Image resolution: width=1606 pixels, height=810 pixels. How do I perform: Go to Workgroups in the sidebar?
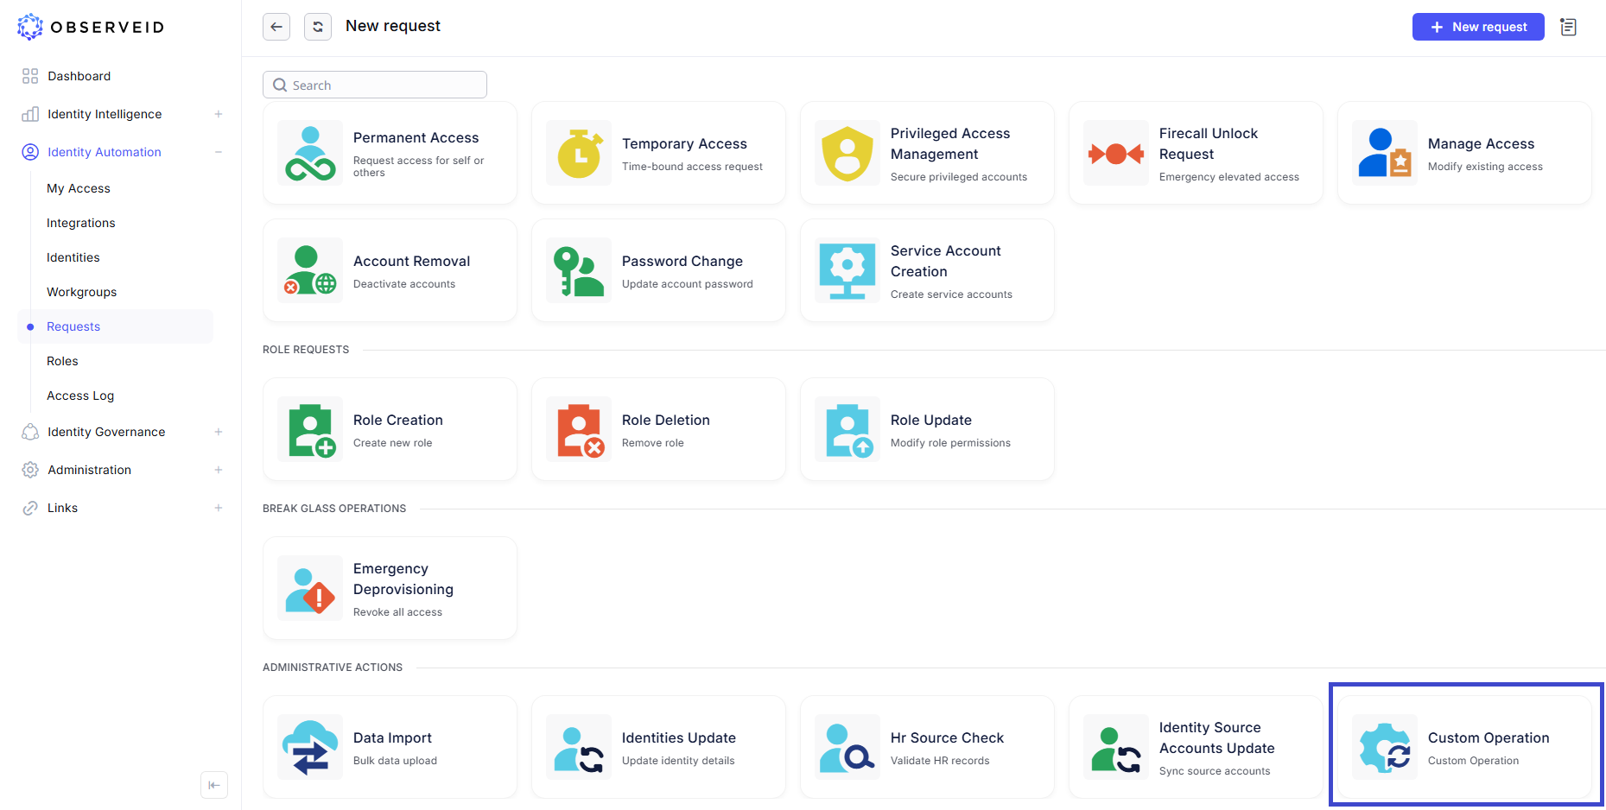pyautogui.click(x=82, y=292)
